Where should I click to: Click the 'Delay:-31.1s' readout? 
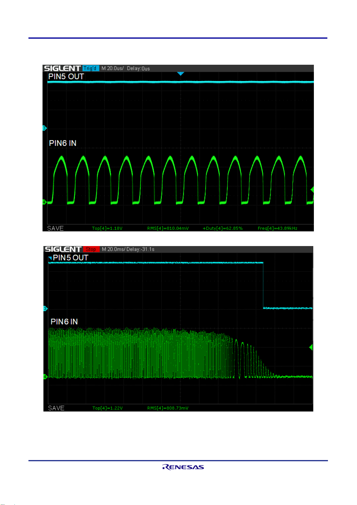click(140, 249)
